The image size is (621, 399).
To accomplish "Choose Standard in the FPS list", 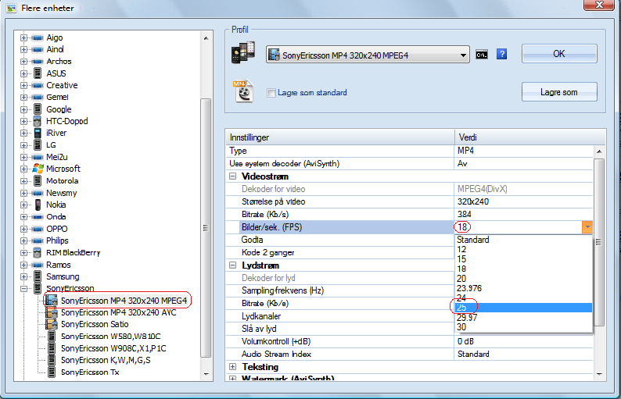I will click(x=523, y=240).
